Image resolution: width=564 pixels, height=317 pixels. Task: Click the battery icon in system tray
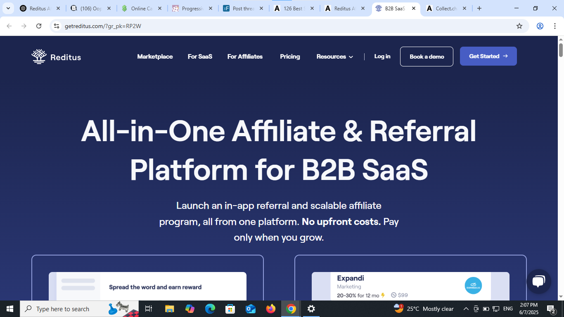[486, 309]
